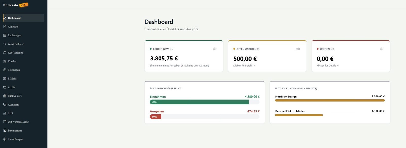Click Beispiel Elektro Müller customer name

tap(290, 111)
